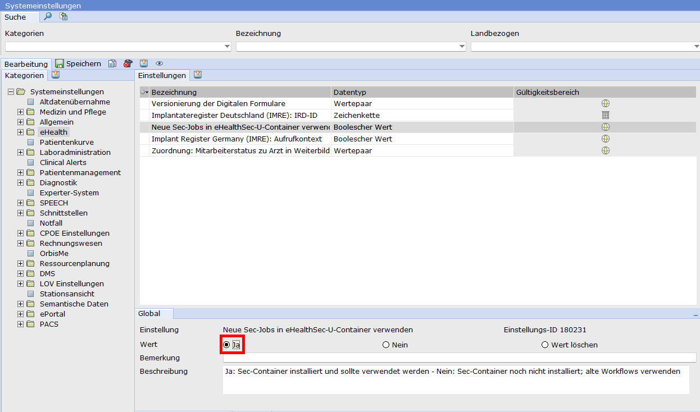The image size is (700, 412).
Task: Expand the Allgemein tree node
Action: (x=20, y=122)
